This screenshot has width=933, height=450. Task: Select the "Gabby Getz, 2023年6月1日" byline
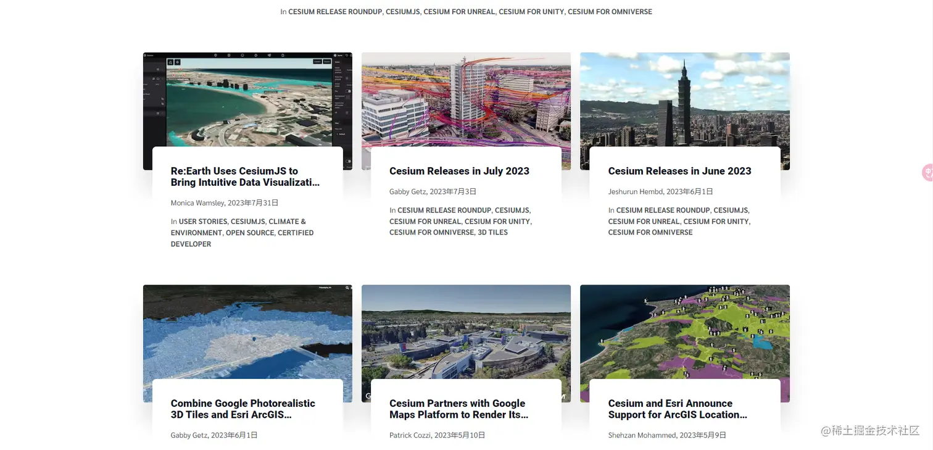214,435
